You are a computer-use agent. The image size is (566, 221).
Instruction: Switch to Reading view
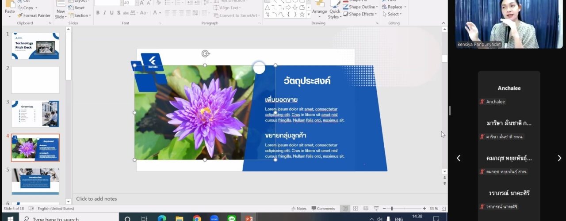pyautogui.click(x=366, y=209)
